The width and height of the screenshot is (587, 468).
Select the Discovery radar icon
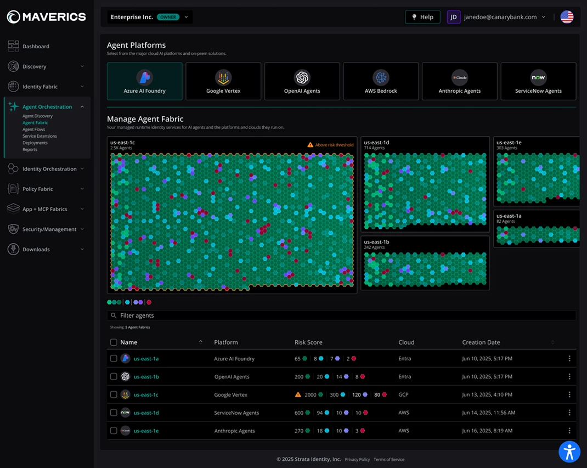click(x=13, y=66)
